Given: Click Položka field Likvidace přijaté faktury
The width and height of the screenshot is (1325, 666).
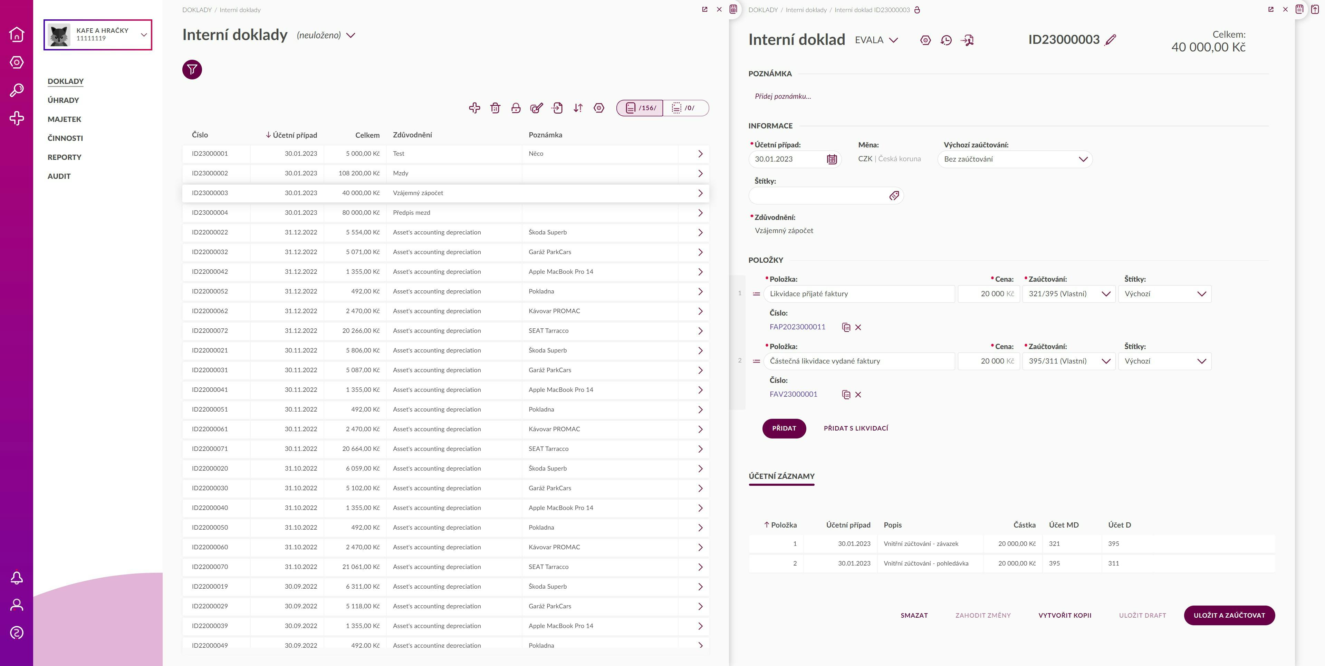Looking at the screenshot, I should click(x=859, y=294).
